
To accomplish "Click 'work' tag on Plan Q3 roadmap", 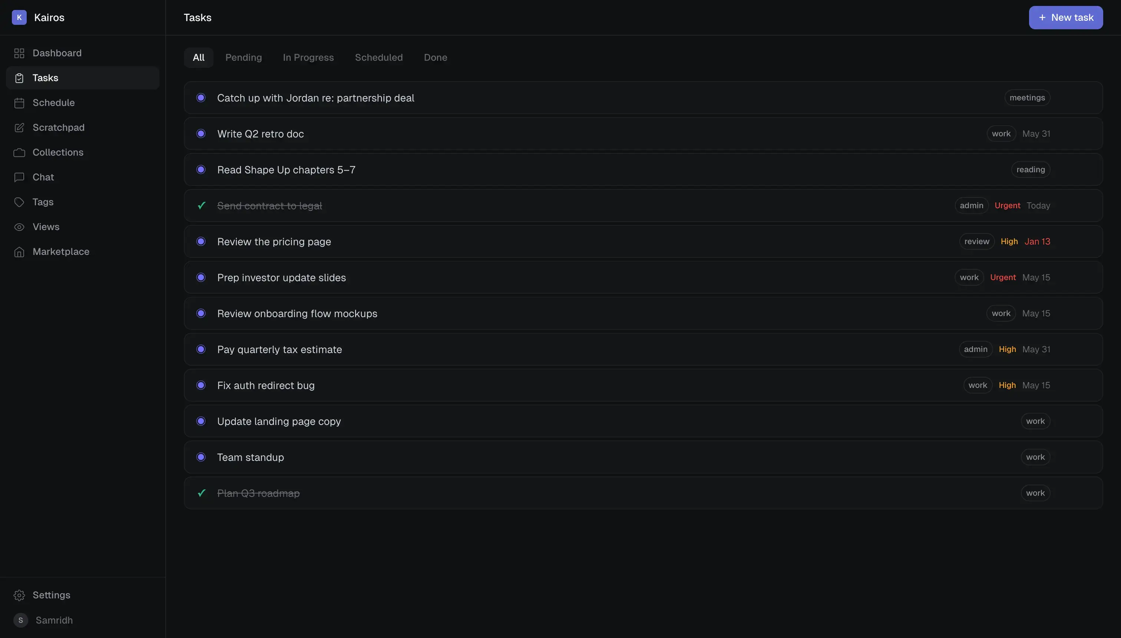I will coord(1035,493).
